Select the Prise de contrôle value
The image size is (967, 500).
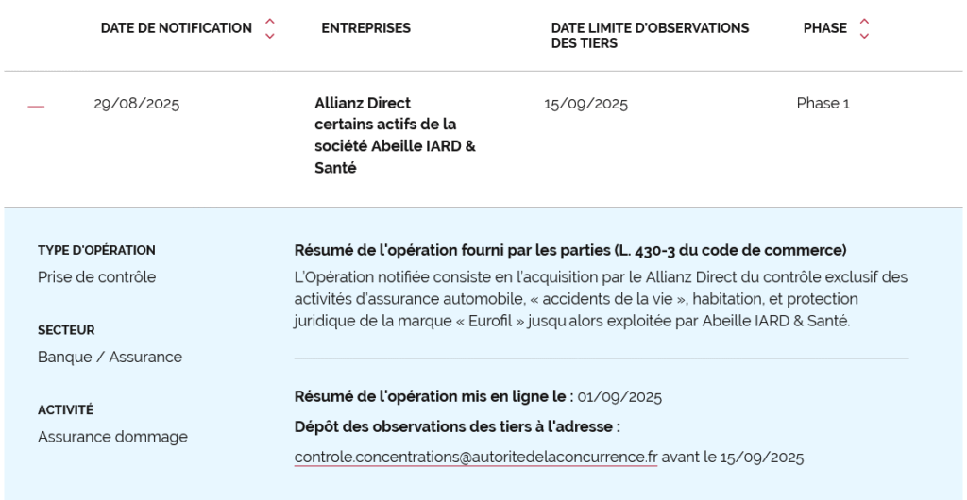click(97, 277)
